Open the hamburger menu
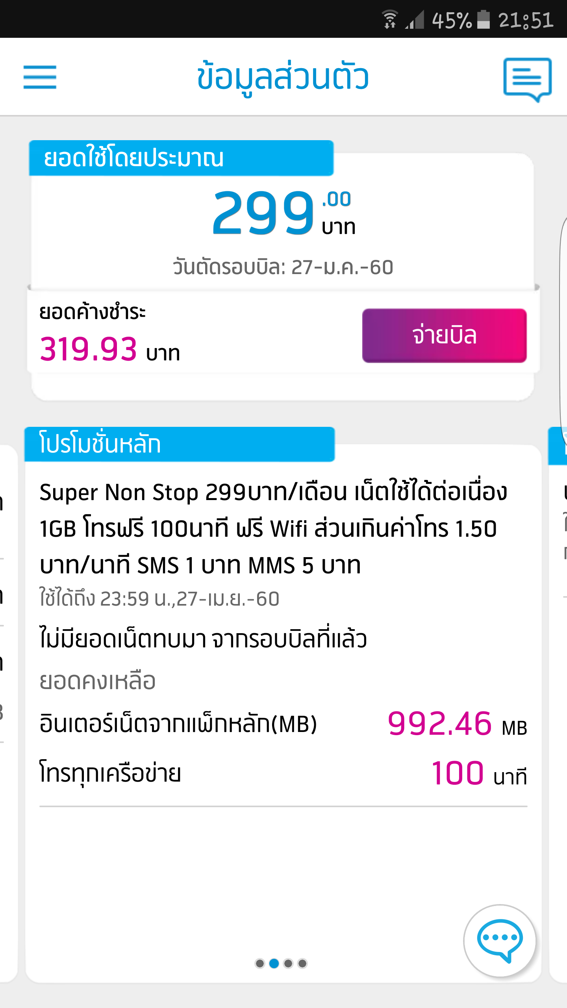The width and height of the screenshot is (567, 1008). (x=40, y=77)
